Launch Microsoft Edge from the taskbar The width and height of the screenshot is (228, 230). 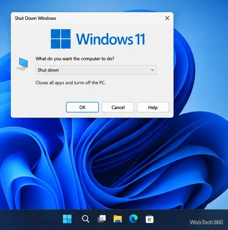point(133,219)
